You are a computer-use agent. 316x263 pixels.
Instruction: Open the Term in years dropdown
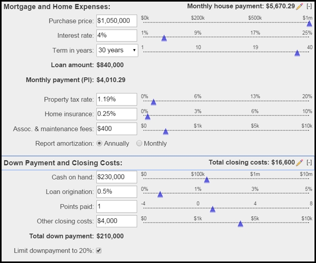(117, 50)
